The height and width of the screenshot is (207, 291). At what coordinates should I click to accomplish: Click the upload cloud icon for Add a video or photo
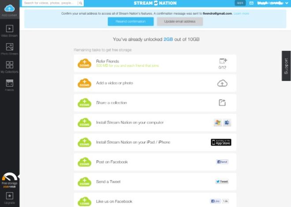tap(222, 83)
